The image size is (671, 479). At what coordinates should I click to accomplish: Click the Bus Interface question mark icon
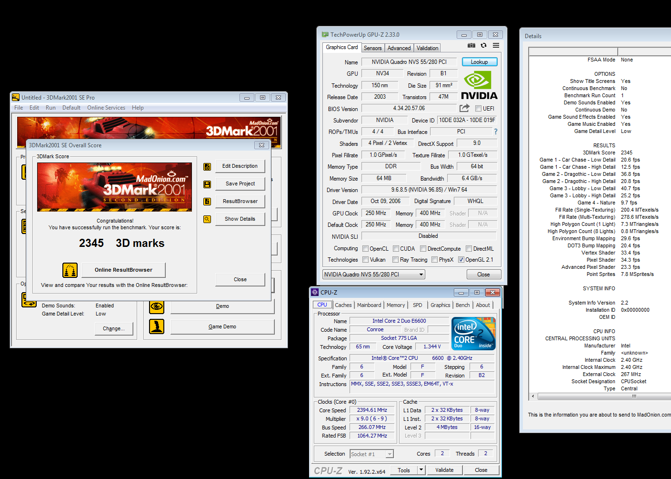[x=496, y=132]
